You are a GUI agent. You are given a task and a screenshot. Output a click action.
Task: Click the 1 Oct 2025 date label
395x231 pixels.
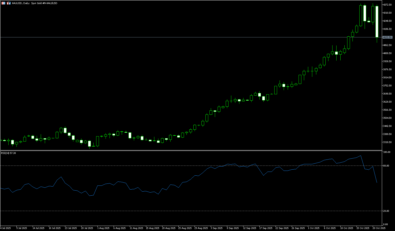coord(314,228)
